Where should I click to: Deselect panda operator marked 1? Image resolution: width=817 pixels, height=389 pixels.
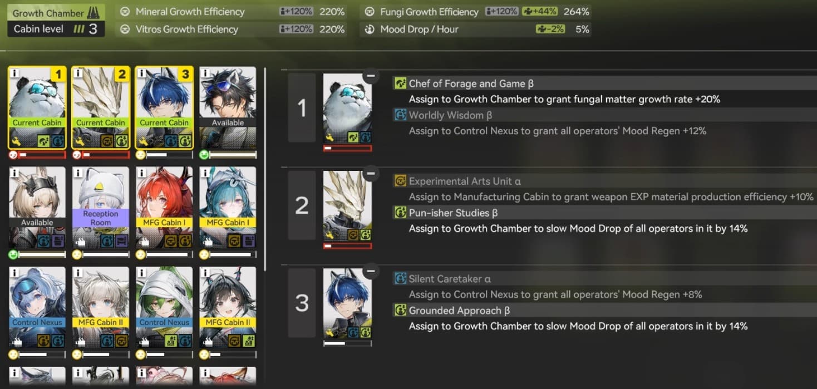[37, 108]
